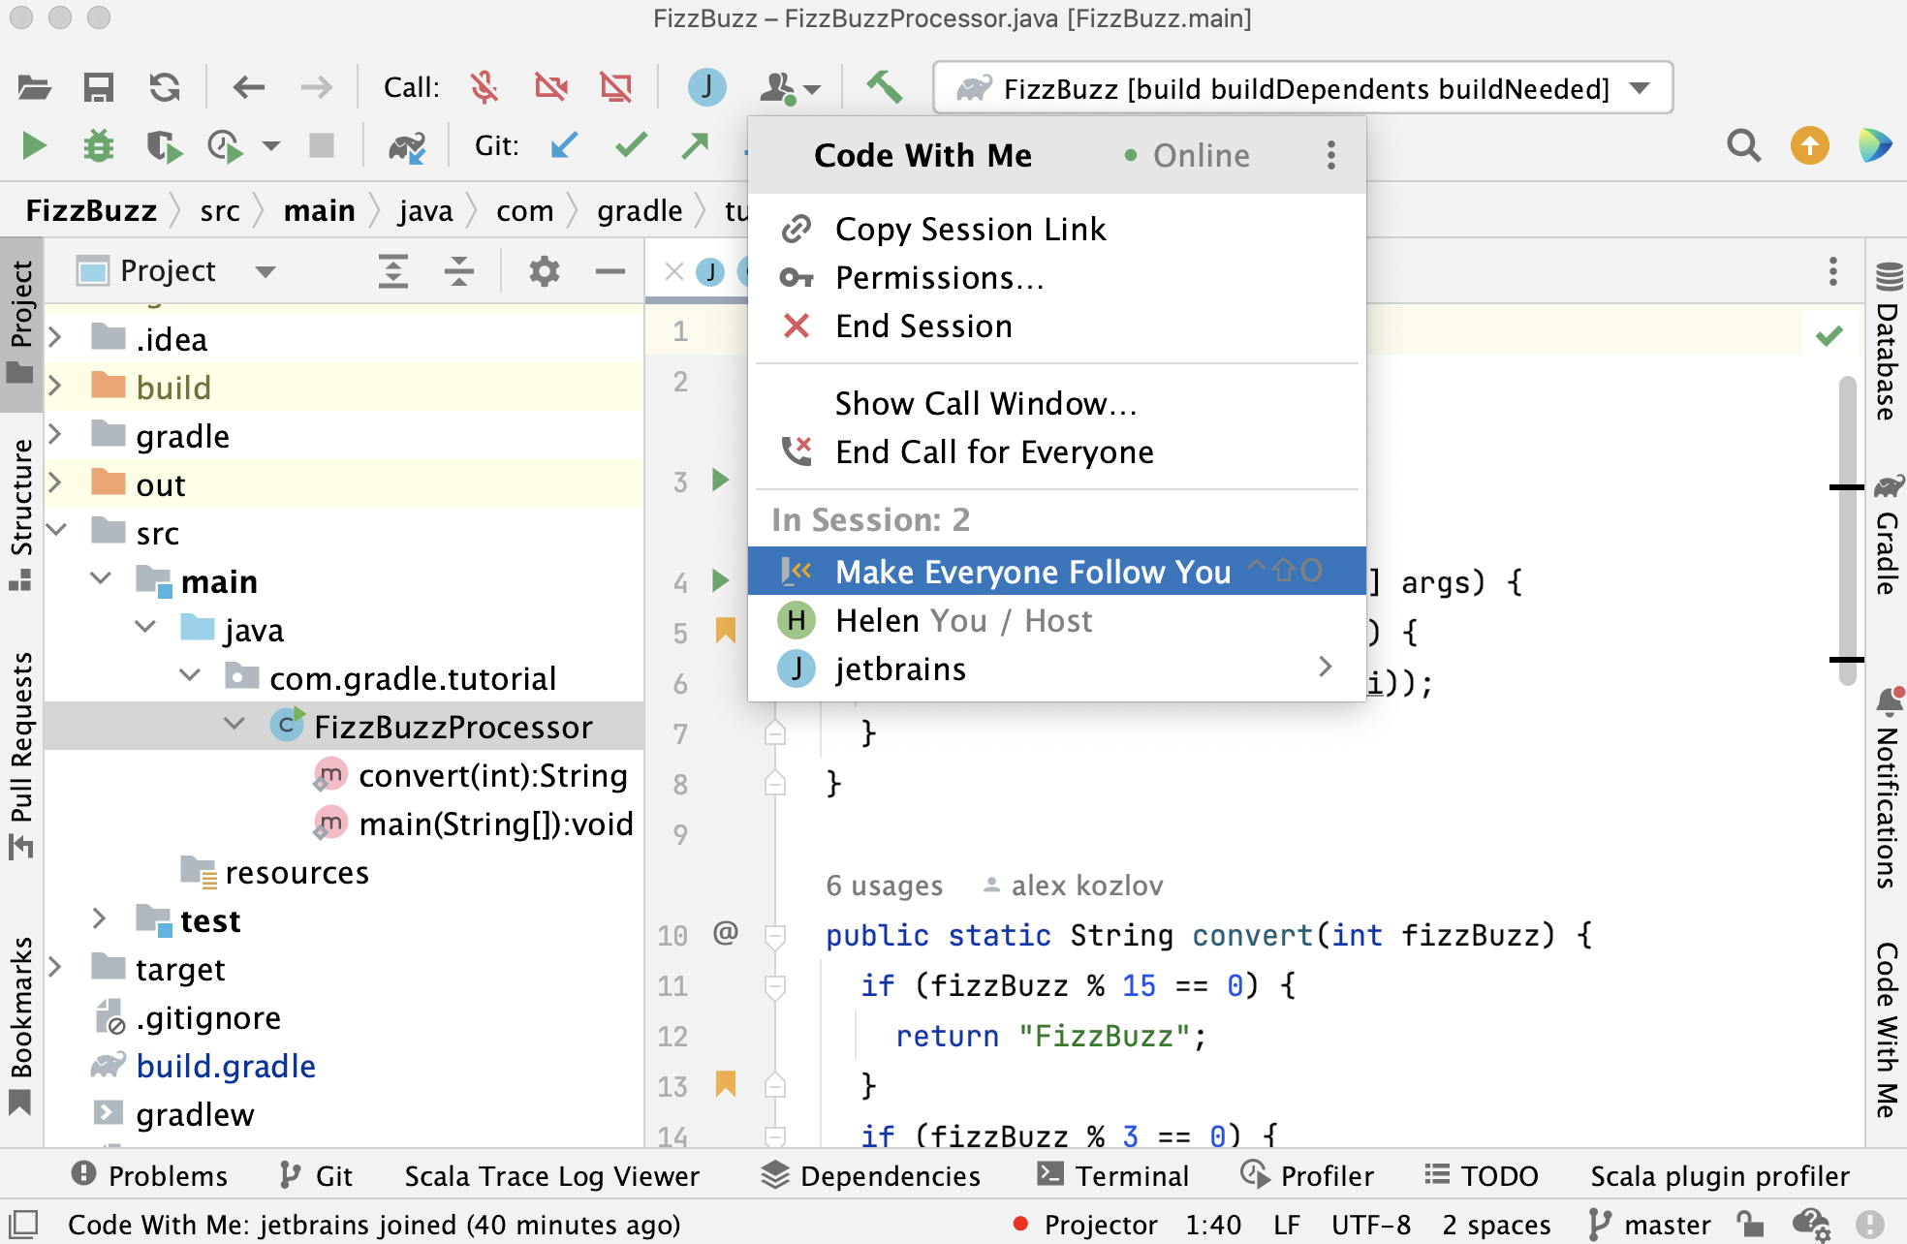The width and height of the screenshot is (1907, 1244).
Task: Toggle the call camera off icon
Action: (551, 88)
